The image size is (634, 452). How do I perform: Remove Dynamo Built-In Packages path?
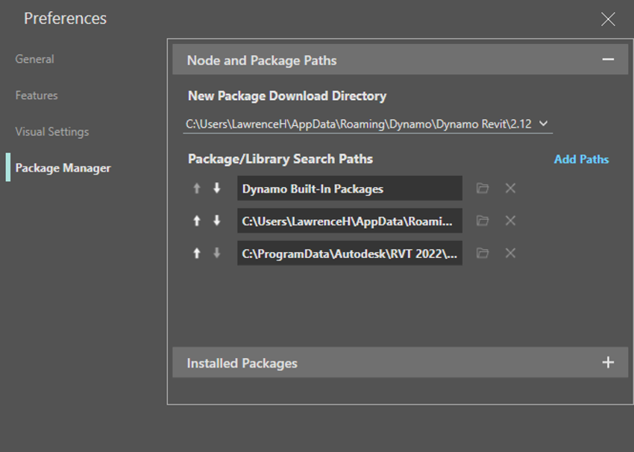(x=510, y=188)
